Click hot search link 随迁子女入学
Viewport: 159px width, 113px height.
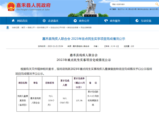[x=122, y=9]
